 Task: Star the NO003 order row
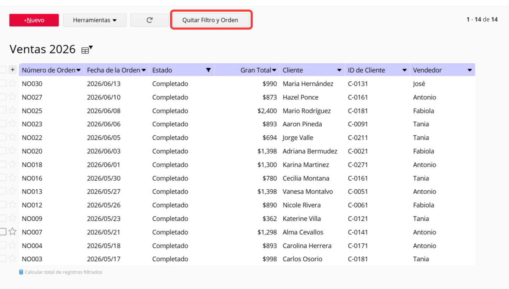tap(13, 259)
